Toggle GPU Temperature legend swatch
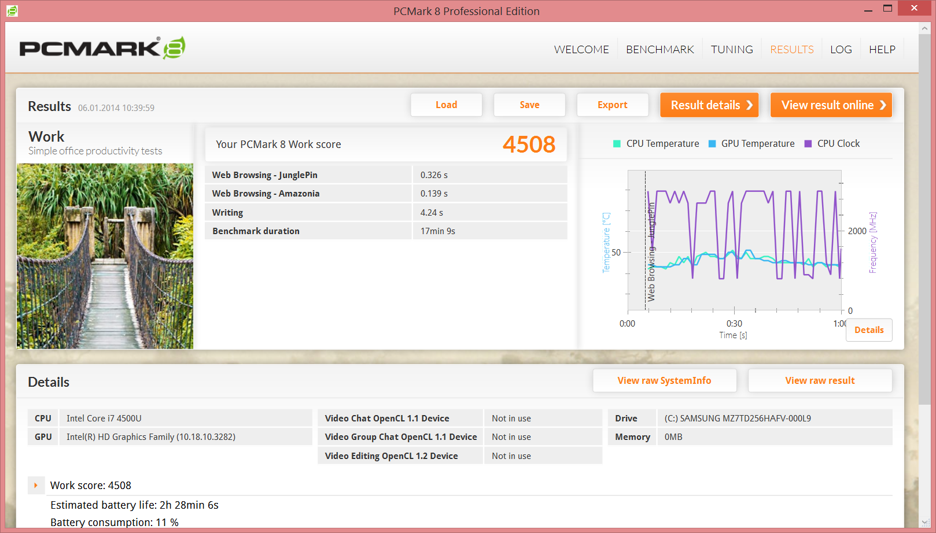 pos(712,144)
